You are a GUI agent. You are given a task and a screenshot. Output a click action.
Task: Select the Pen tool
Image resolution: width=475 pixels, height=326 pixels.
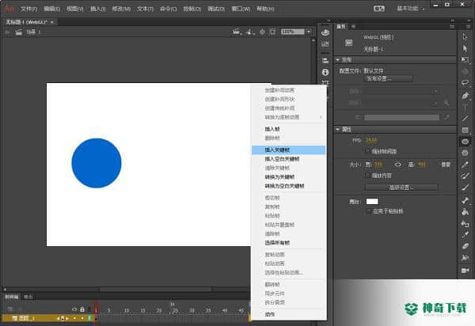(465, 96)
